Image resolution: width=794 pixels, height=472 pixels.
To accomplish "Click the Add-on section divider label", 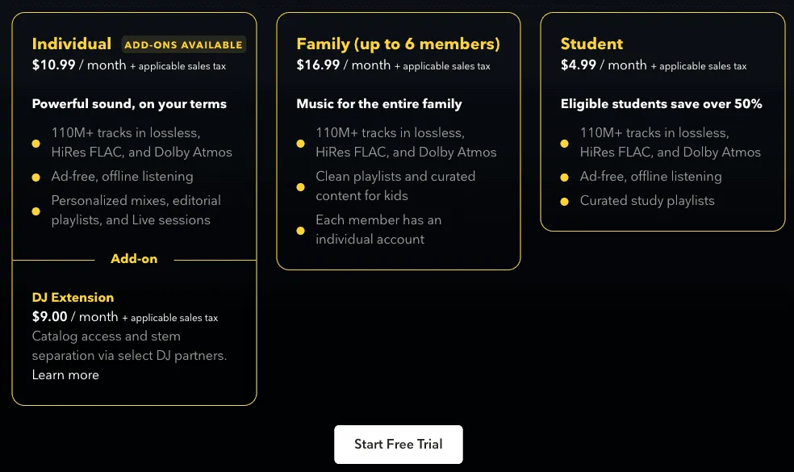I will coord(133,258).
